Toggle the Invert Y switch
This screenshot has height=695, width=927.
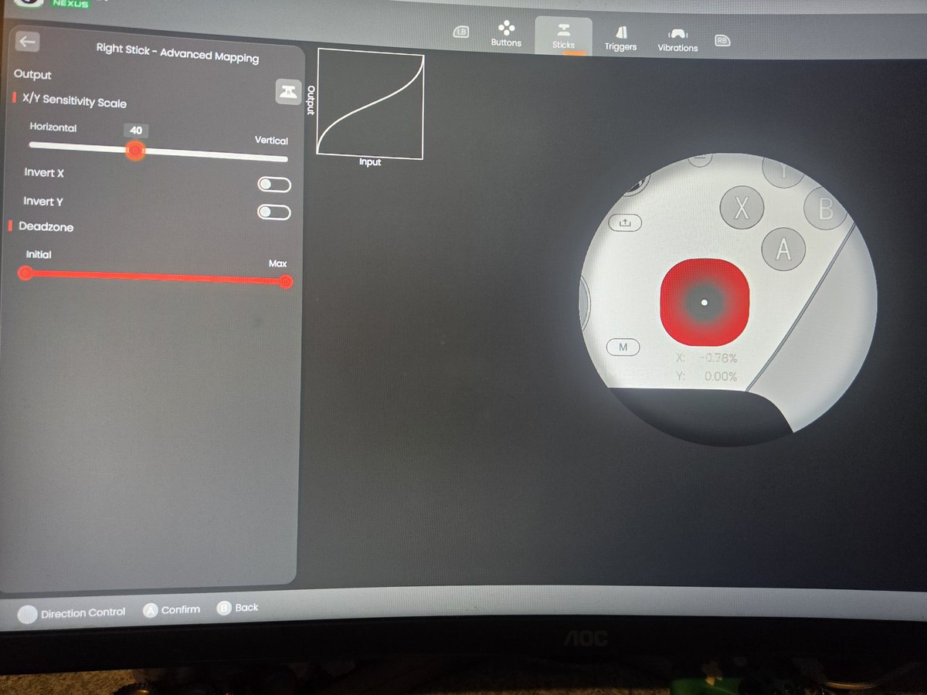coord(274,212)
